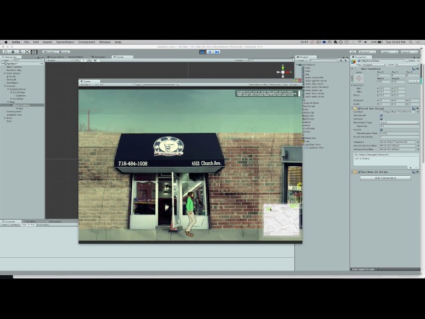
Task: Collapse the Canvas node in Hierarchy
Action: pos(5,86)
